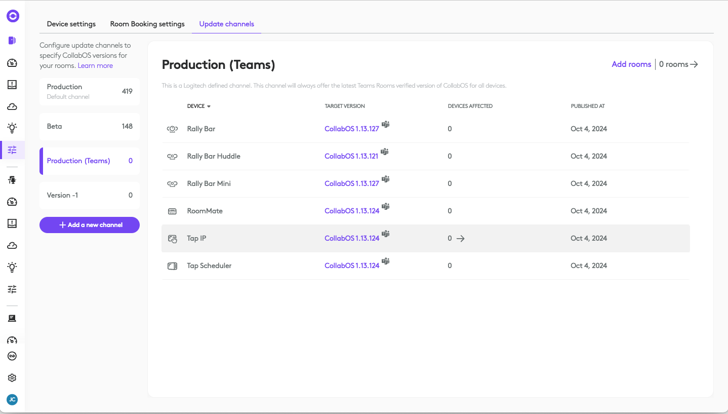Viewport: 728px width, 414px height.
Task: Click the Rally Bar device icon
Action: pyautogui.click(x=172, y=129)
